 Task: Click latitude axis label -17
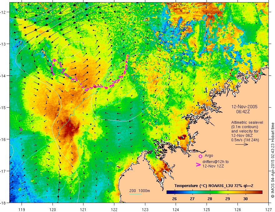tap(3, 171)
